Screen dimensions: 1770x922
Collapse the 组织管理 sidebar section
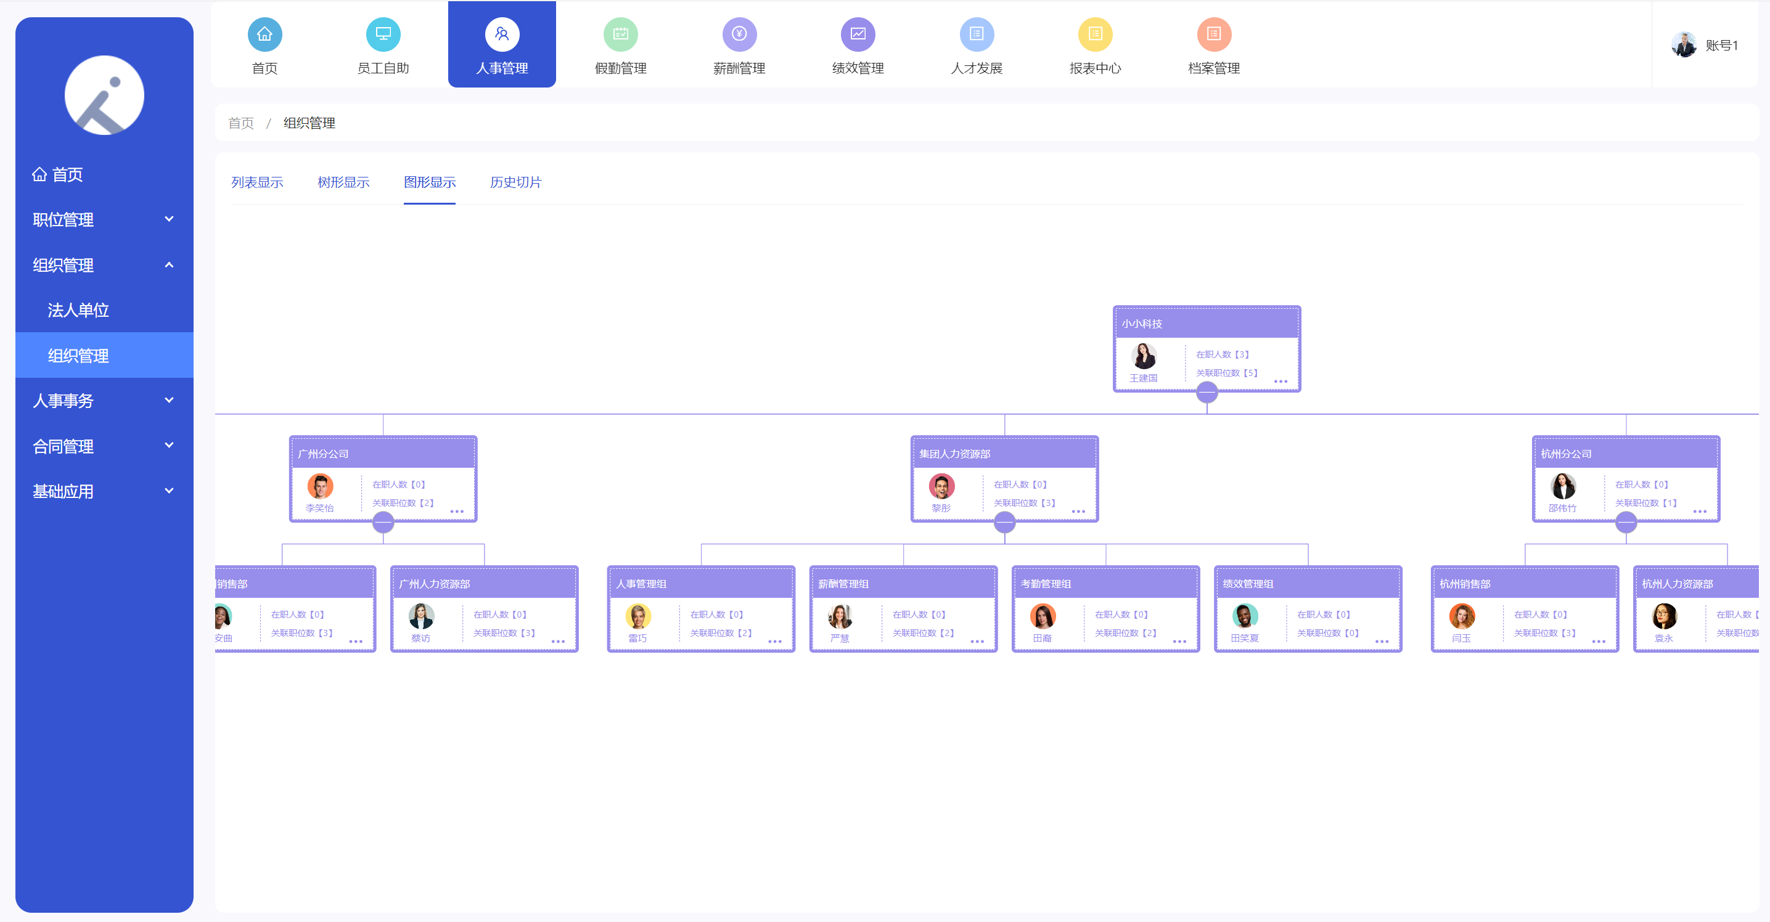coord(104,264)
